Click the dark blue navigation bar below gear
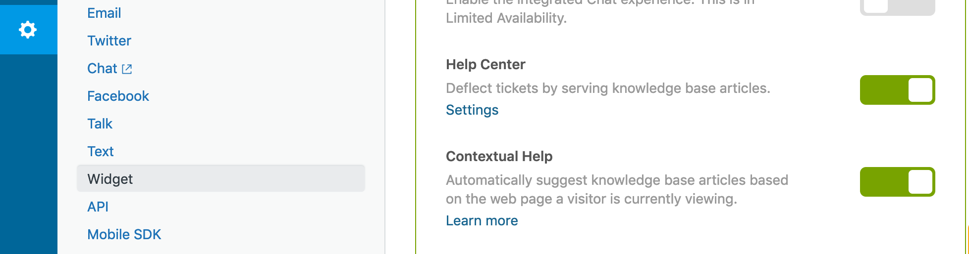The width and height of the screenshot is (969, 254). click(x=29, y=154)
